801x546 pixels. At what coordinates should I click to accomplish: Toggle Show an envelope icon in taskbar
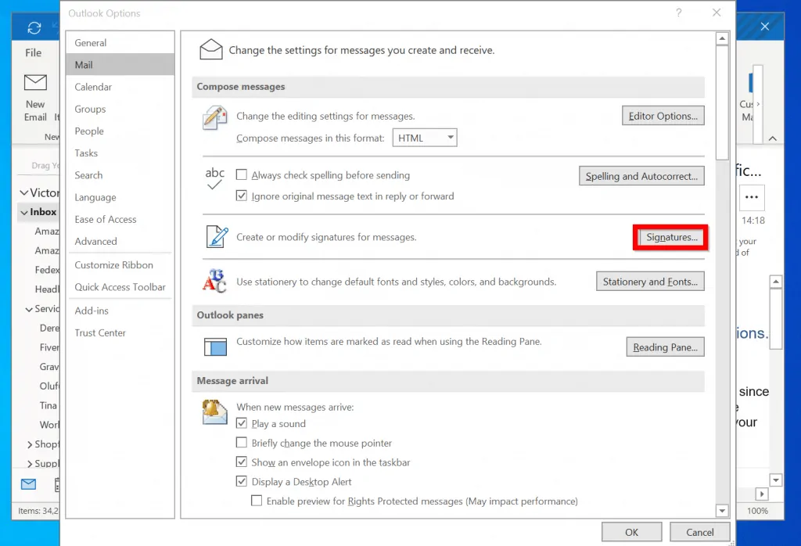242,462
